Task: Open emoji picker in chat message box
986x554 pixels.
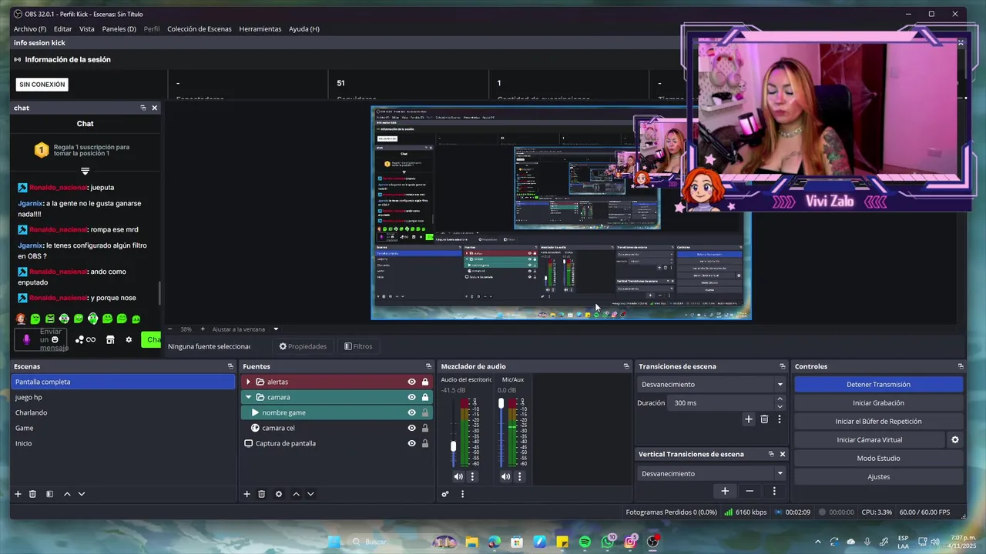Action: (x=55, y=339)
